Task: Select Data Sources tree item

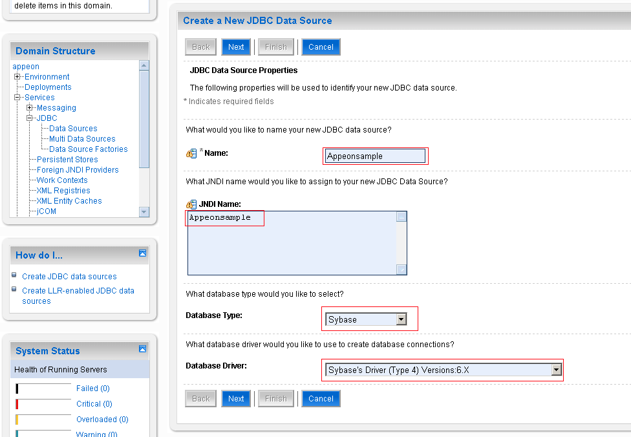Action: click(73, 129)
